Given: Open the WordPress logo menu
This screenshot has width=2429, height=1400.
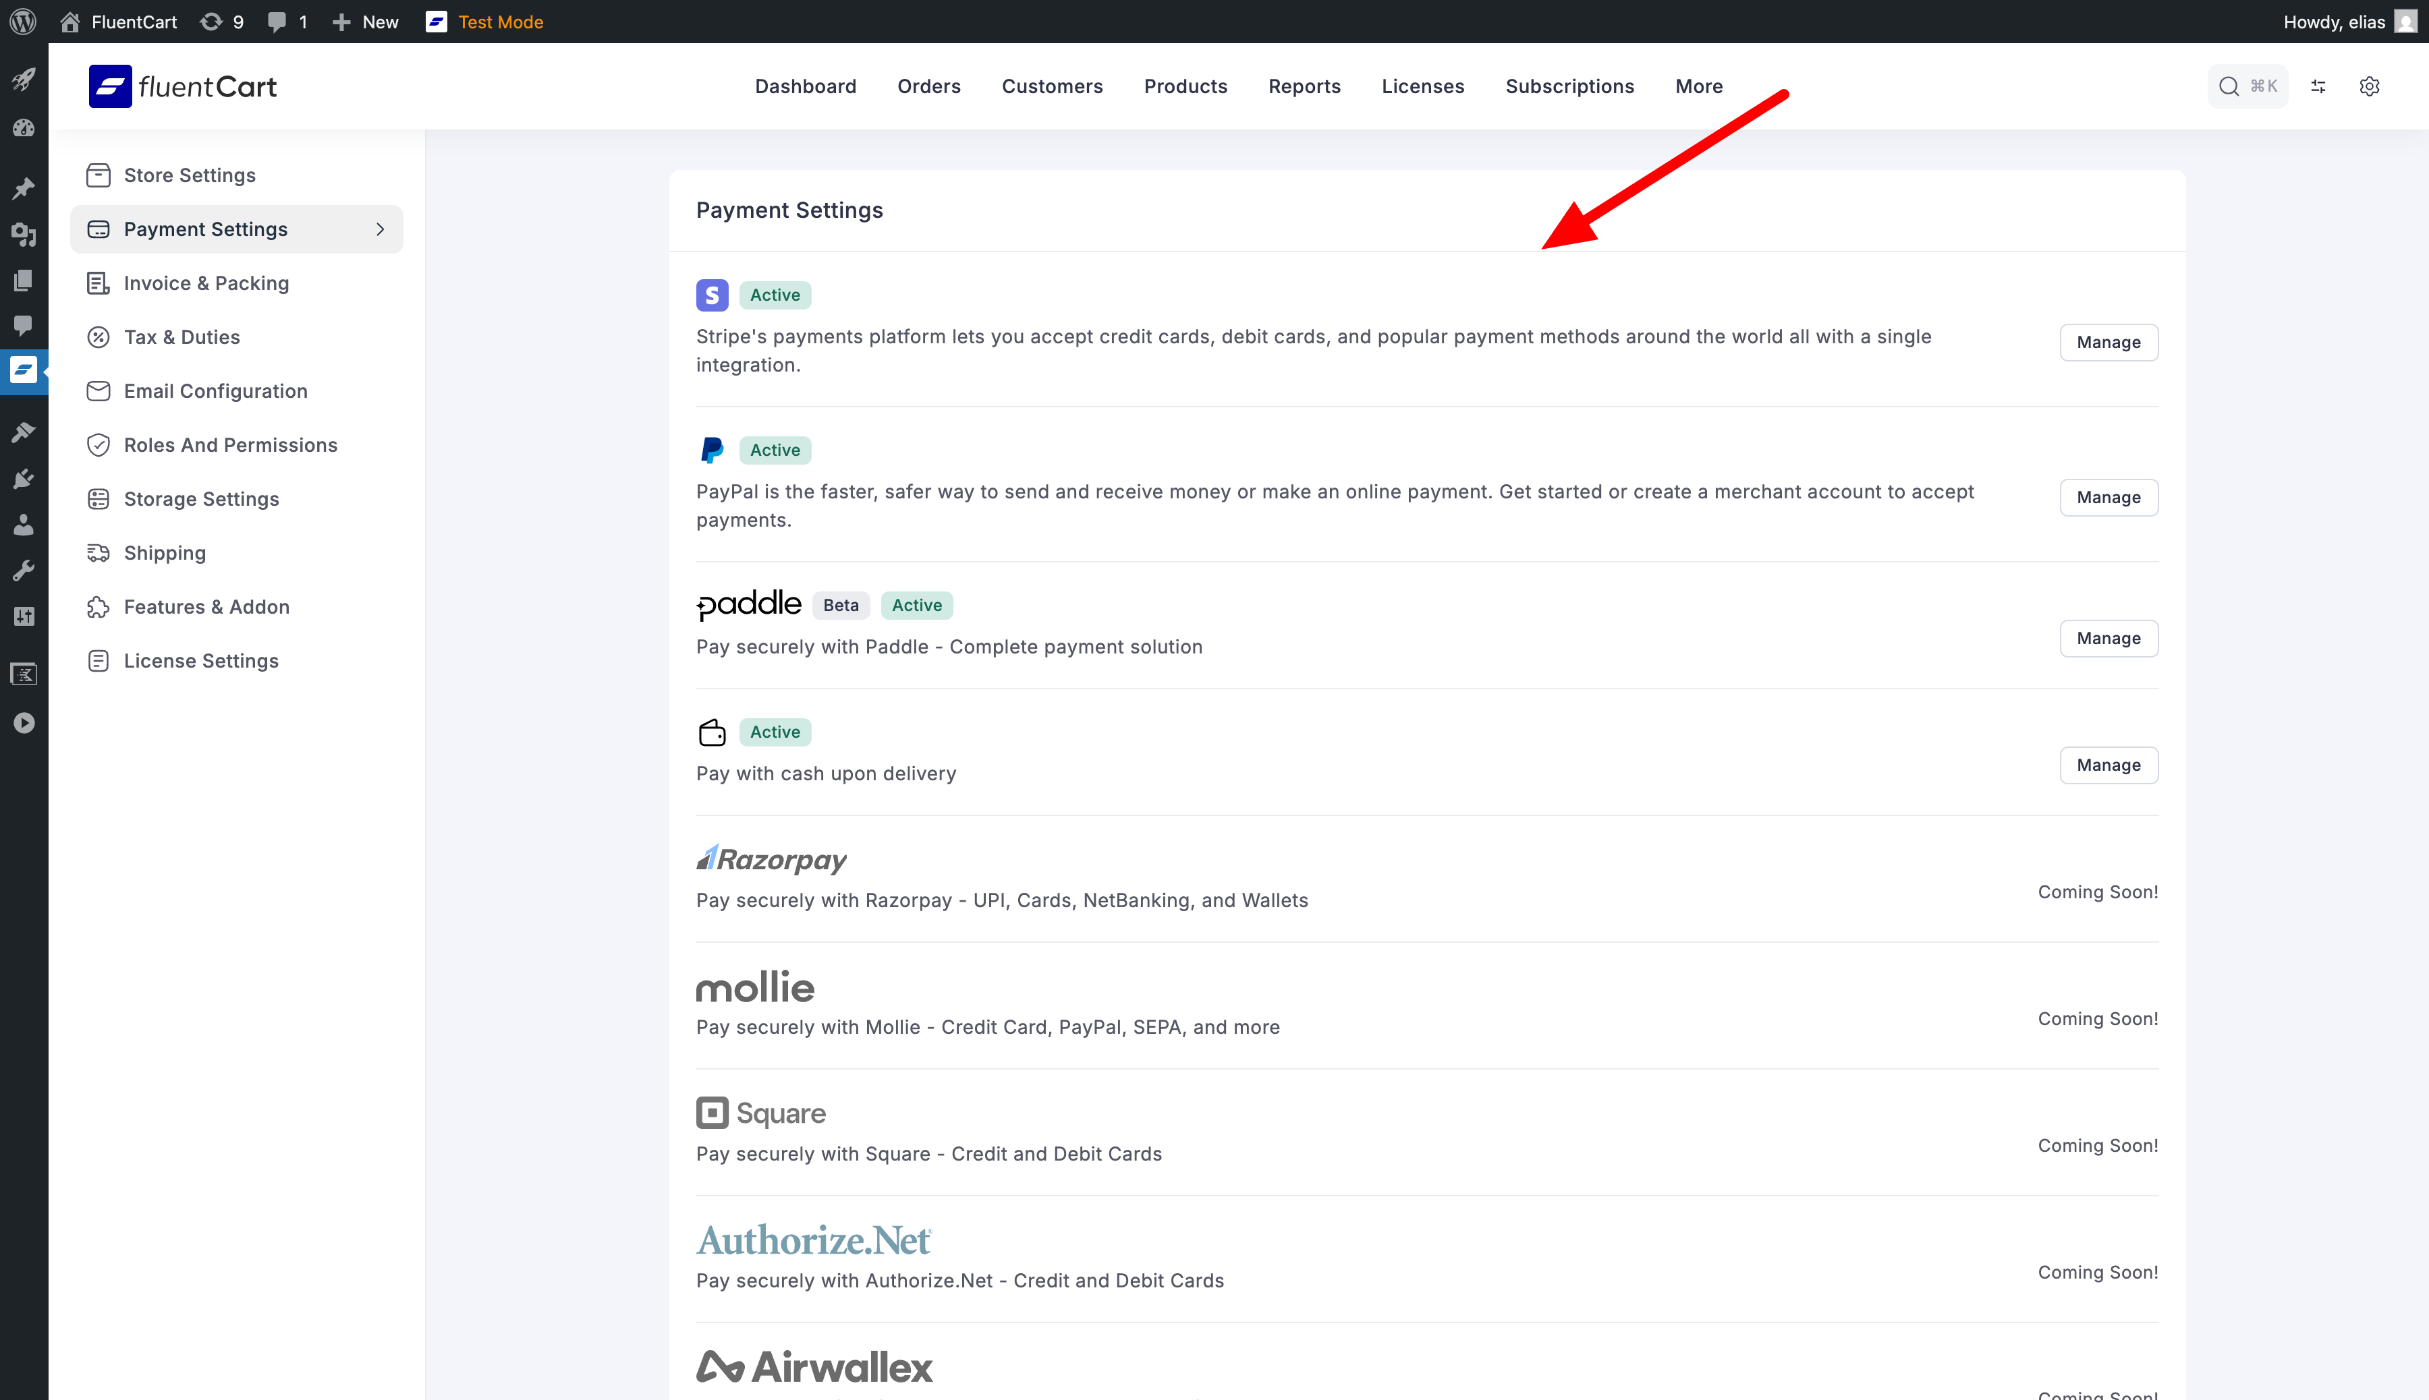Looking at the screenshot, I should (23, 21).
